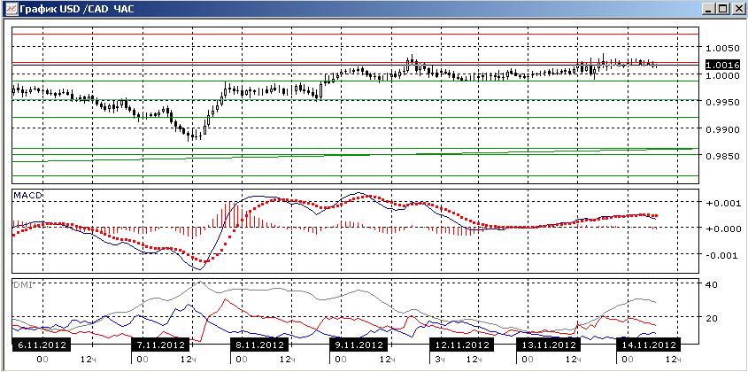Select the 8.11.2012 date marker
748x372 pixels.
tap(259, 345)
